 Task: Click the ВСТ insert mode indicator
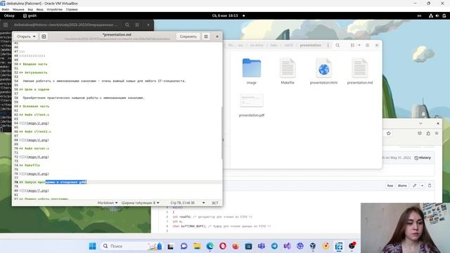pyautogui.click(x=215, y=203)
